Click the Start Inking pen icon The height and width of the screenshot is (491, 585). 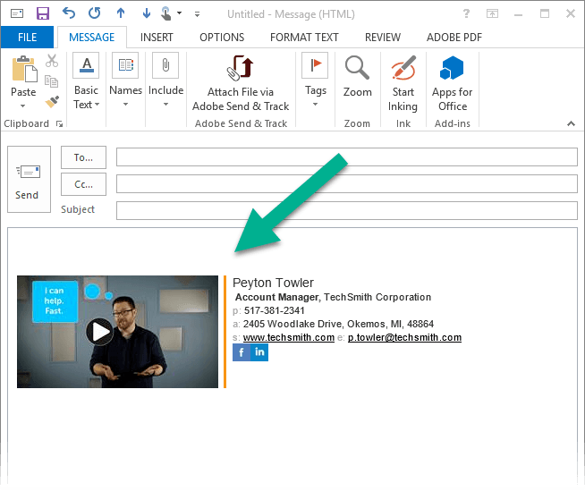coord(403,68)
